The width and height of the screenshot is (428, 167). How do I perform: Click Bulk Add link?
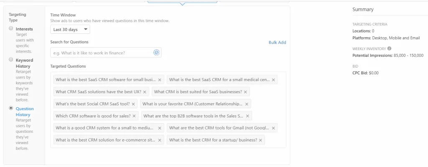click(x=278, y=42)
